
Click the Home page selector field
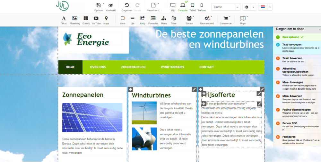(x=223, y=7)
